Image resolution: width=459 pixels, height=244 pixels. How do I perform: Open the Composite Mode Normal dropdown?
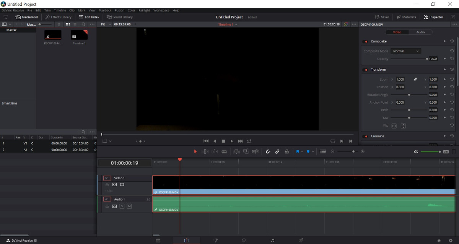click(407, 51)
